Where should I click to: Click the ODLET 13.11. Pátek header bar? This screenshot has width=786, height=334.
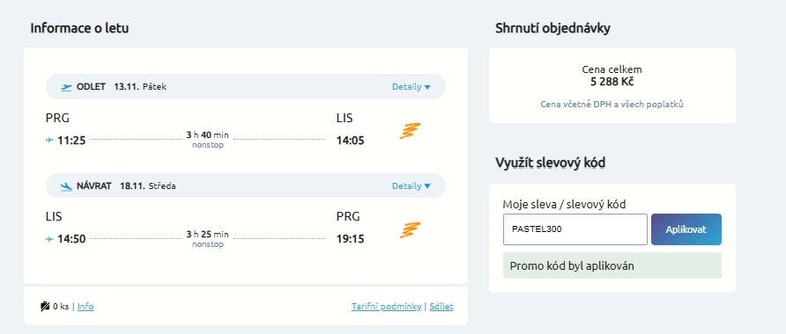(x=246, y=86)
